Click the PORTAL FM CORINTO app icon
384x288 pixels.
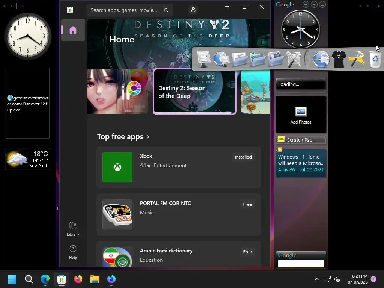click(x=117, y=214)
